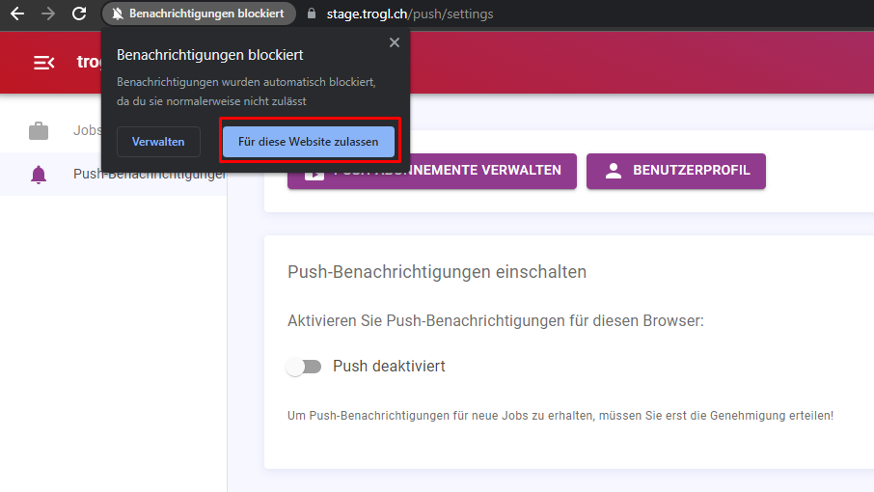The width and height of the screenshot is (874, 492).
Task: Collapse the sidebar with the hamburger menu icon
Action: tap(44, 63)
